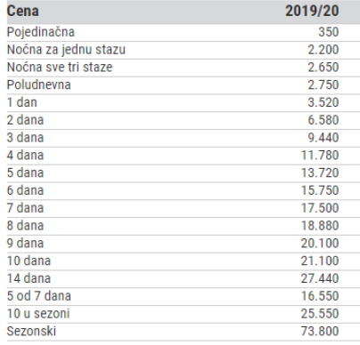Screen dimensions: 360x345
Task: Click the price 13.720
Action: 320,172
